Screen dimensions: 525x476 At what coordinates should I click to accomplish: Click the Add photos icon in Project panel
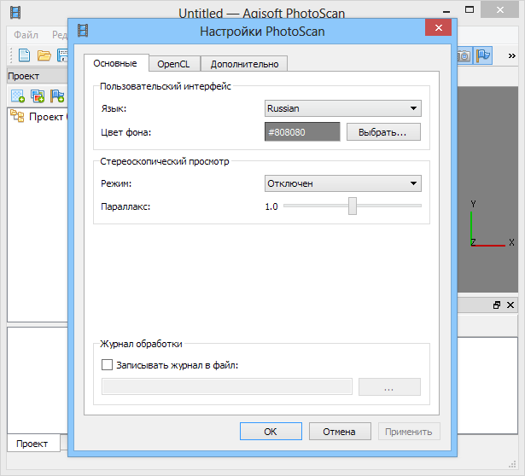pos(38,96)
